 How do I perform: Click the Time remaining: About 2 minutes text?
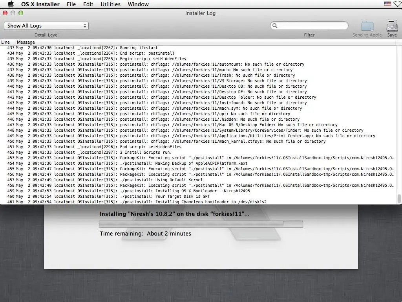tap(145, 234)
